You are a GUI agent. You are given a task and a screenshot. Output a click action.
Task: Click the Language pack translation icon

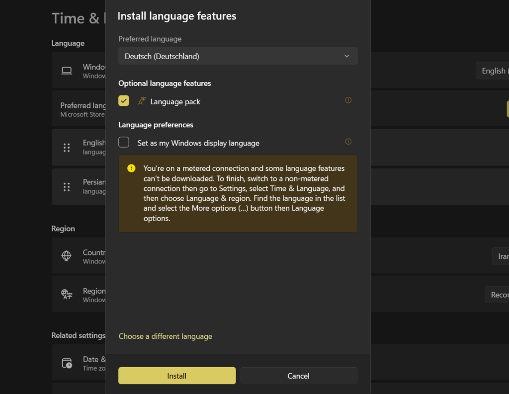coord(142,101)
